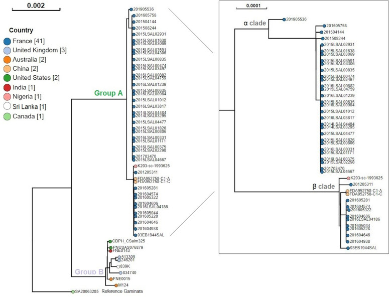390x297 pixels.
Task: Click the white node beside 839K
Action: (117, 266)
